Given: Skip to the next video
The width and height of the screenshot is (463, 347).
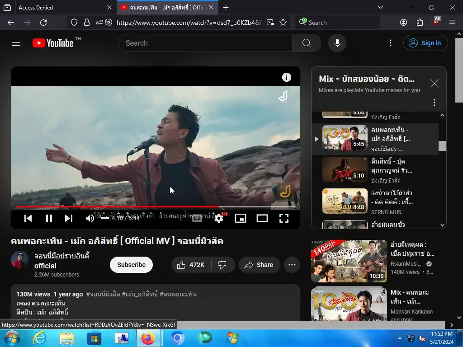Looking at the screenshot, I should coord(69,218).
